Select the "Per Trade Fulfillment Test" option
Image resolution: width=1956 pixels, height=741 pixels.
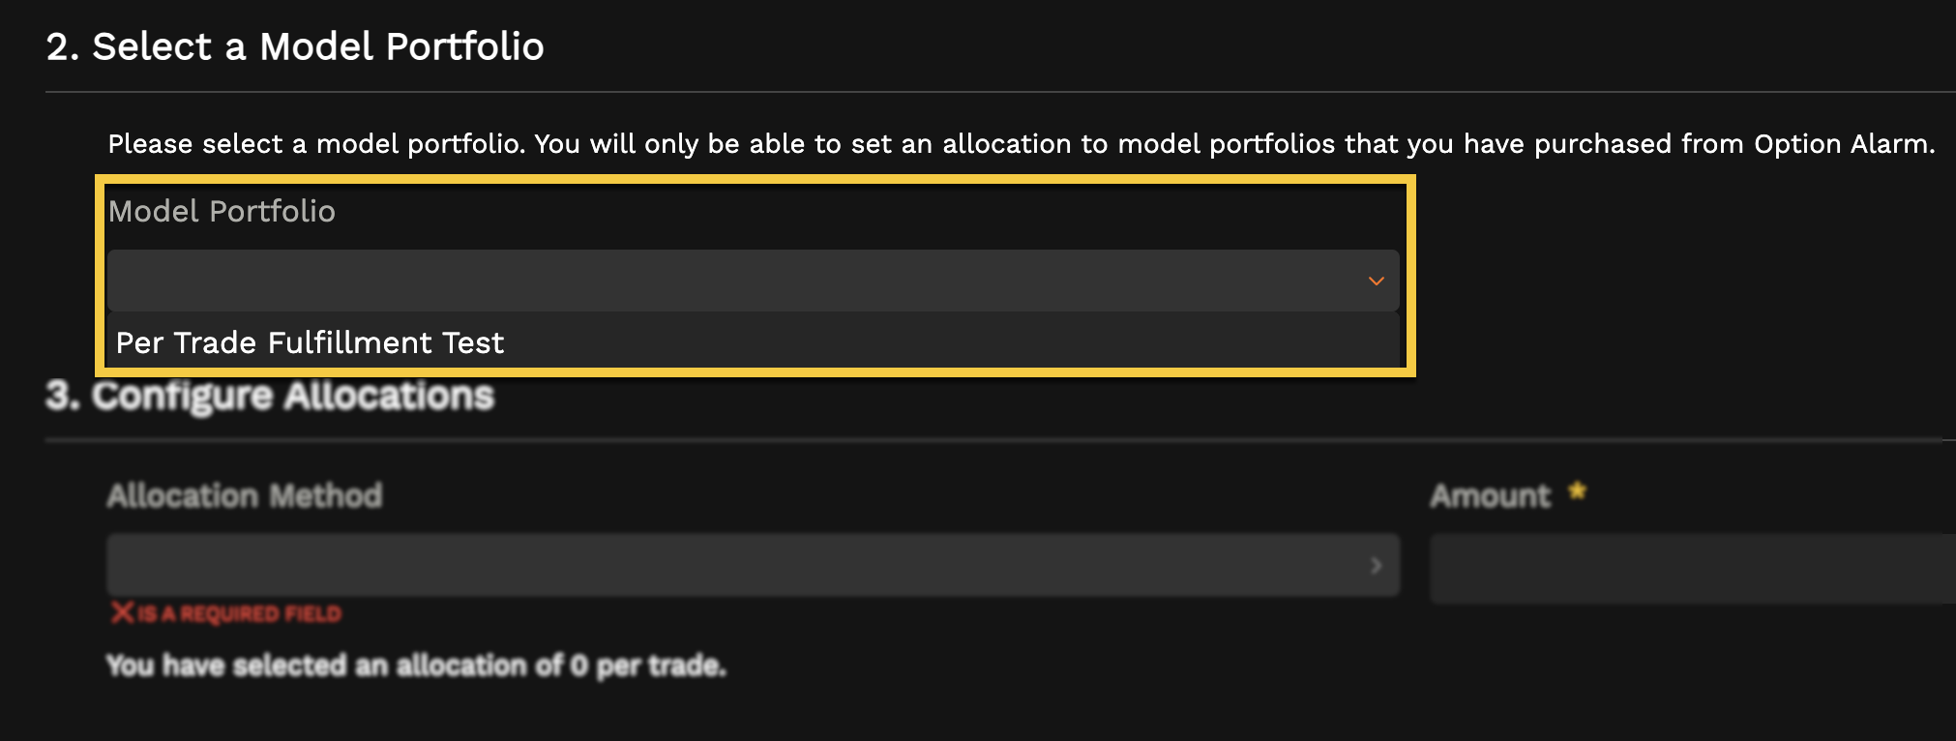pos(310,342)
